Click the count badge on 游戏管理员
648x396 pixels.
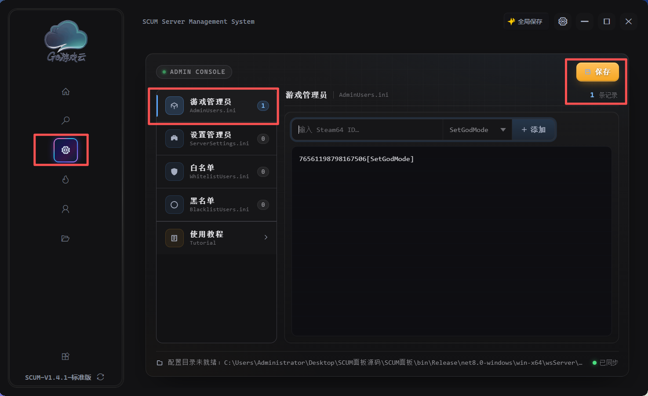point(263,106)
